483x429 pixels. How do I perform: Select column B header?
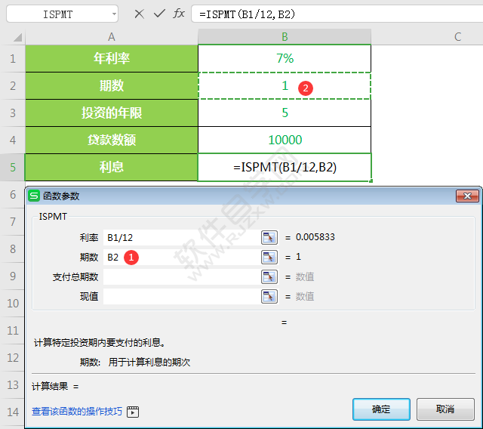tap(285, 37)
